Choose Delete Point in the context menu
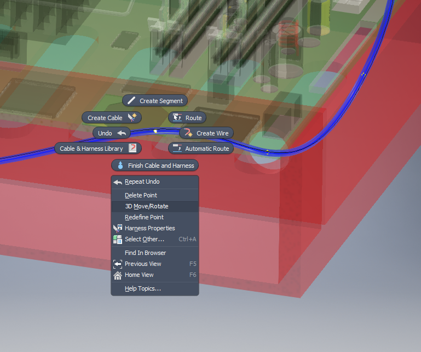The image size is (421, 352). tap(155, 195)
